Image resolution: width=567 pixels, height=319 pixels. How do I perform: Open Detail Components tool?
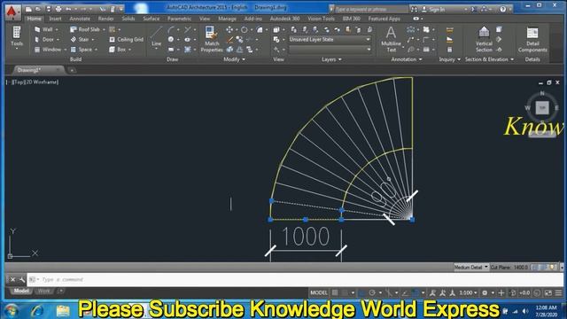pyautogui.click(x=532, y=39)
